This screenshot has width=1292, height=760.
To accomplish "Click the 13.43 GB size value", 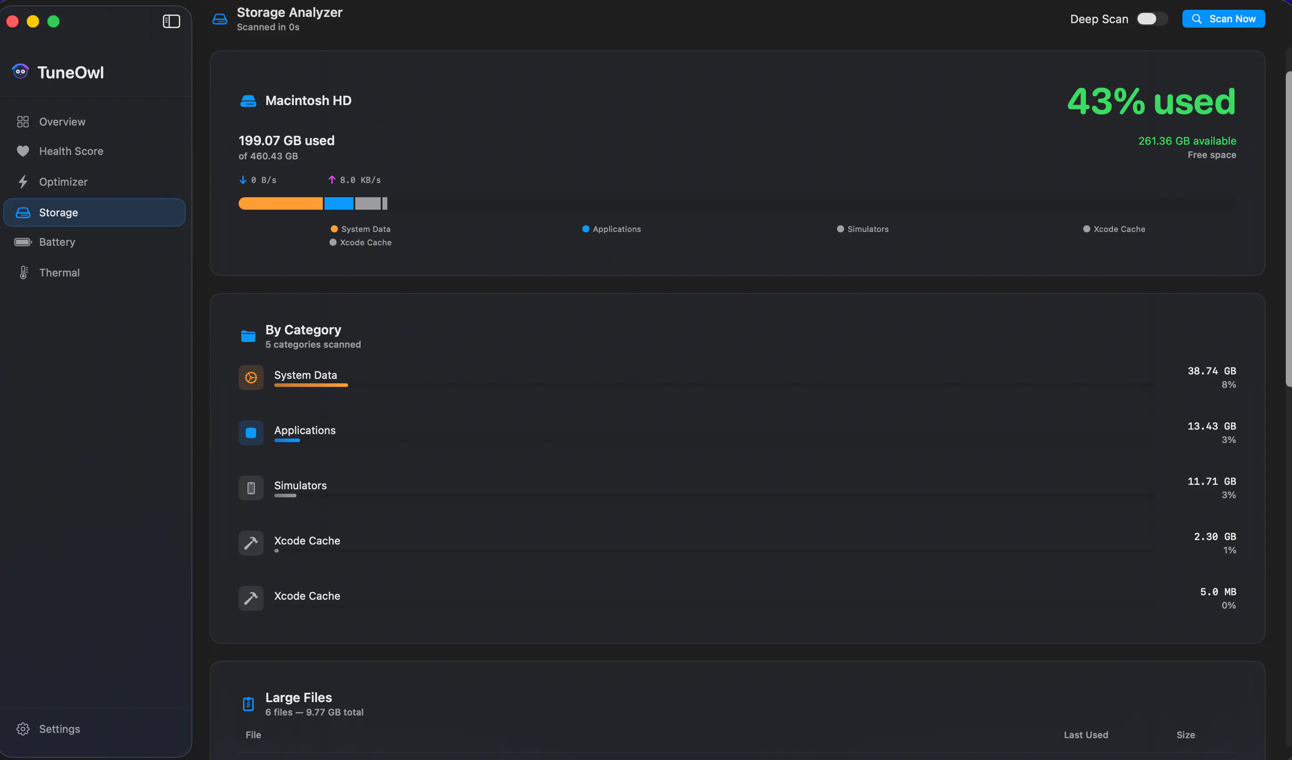I will [1211, 426].
